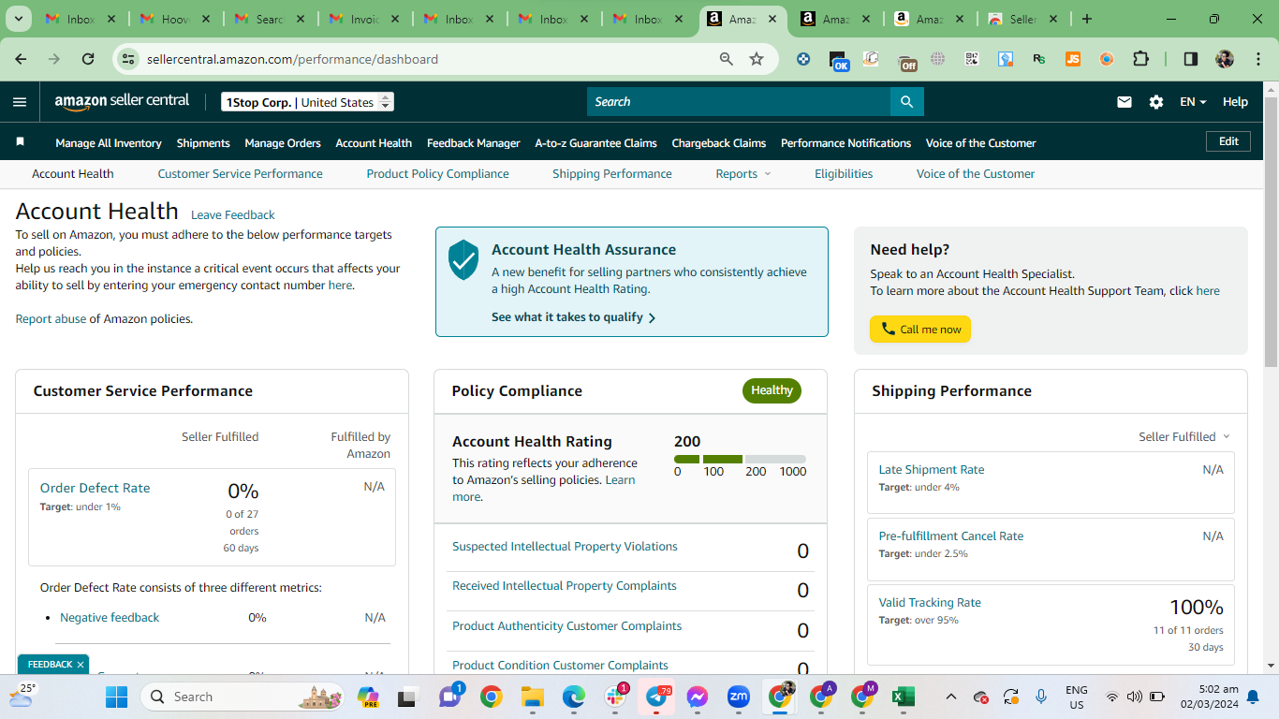Open the 1Stop Corp. United States account switcher
Screen dimensions: 1279x719
[x=307, y=102]
